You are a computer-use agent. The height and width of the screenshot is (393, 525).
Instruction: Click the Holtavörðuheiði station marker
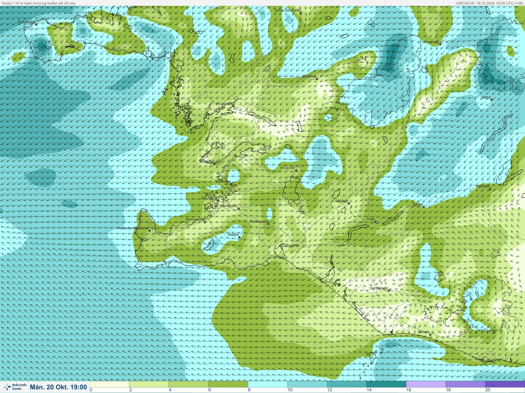pos(301,13)
